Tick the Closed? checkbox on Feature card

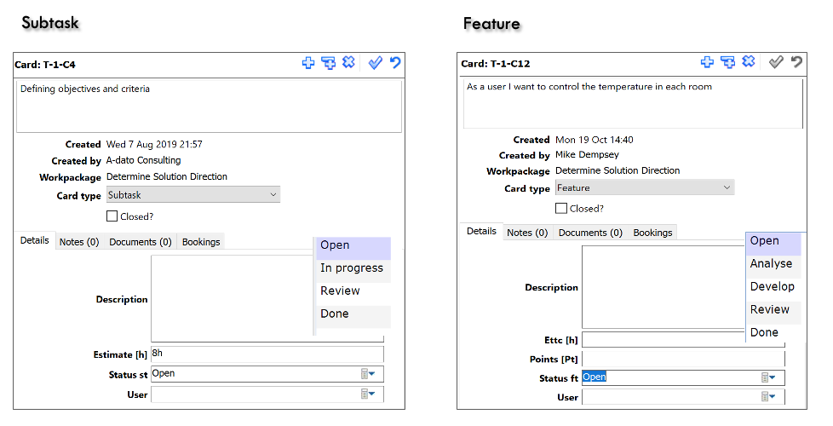tap(561, 208)
